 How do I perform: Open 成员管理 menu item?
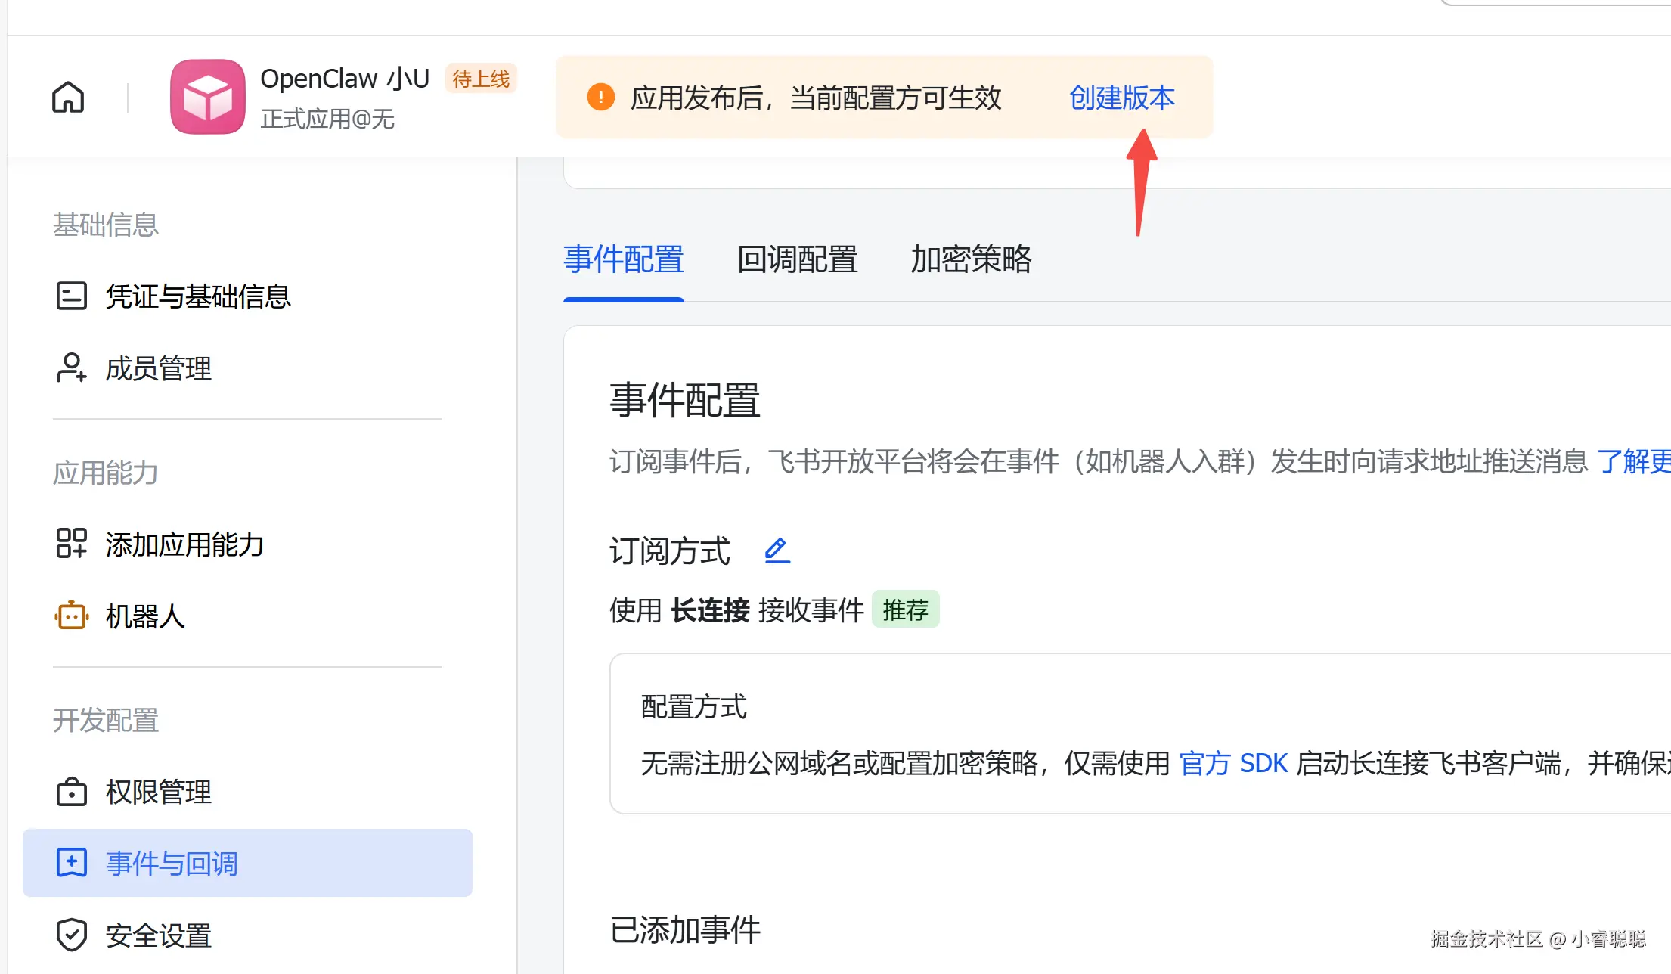[x=159, y=368]
